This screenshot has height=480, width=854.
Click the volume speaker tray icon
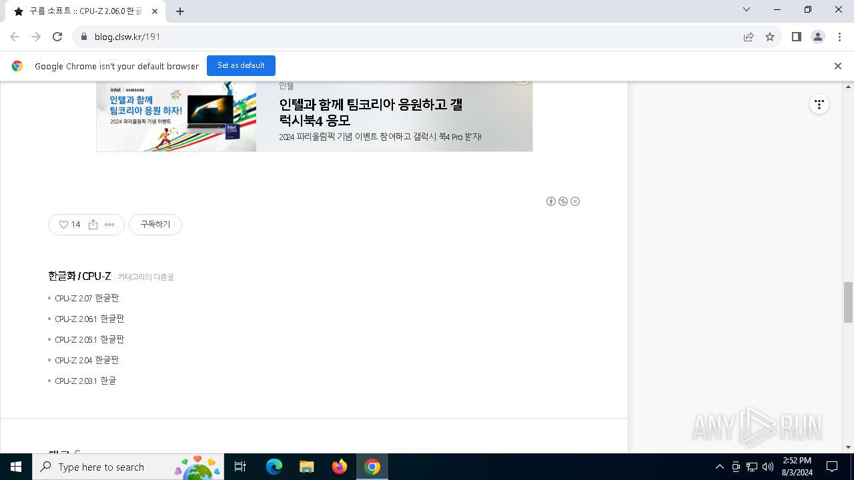(768, 467)
